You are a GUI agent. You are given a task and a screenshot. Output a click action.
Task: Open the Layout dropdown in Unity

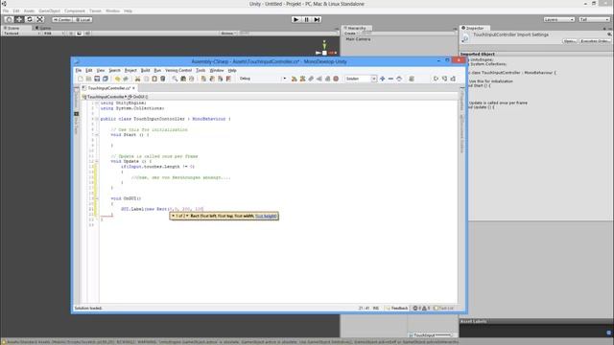click(x=595, y=19)
